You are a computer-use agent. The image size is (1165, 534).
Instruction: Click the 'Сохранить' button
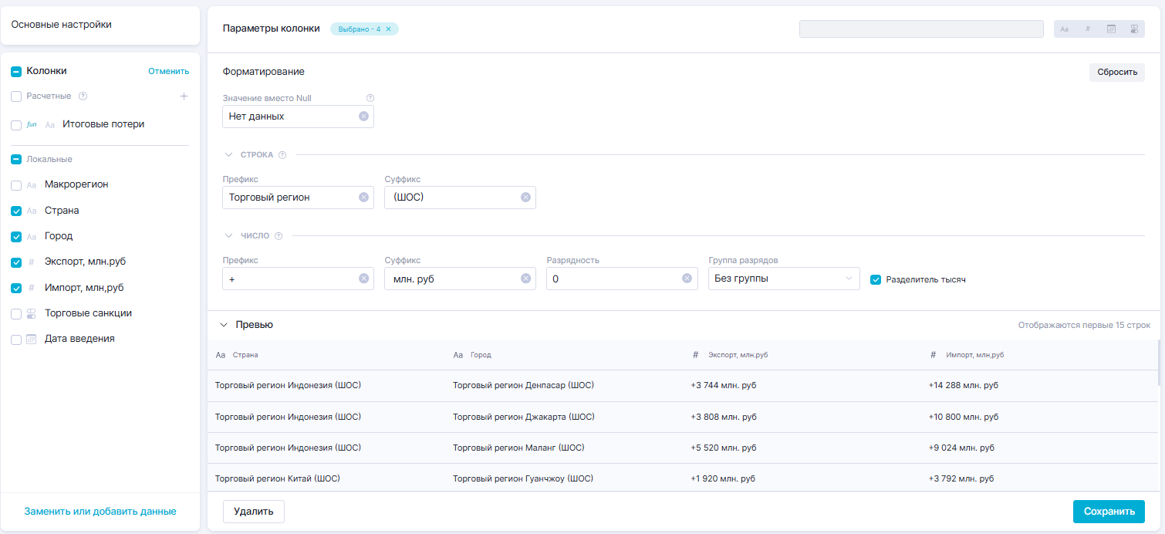[1108, 512]
